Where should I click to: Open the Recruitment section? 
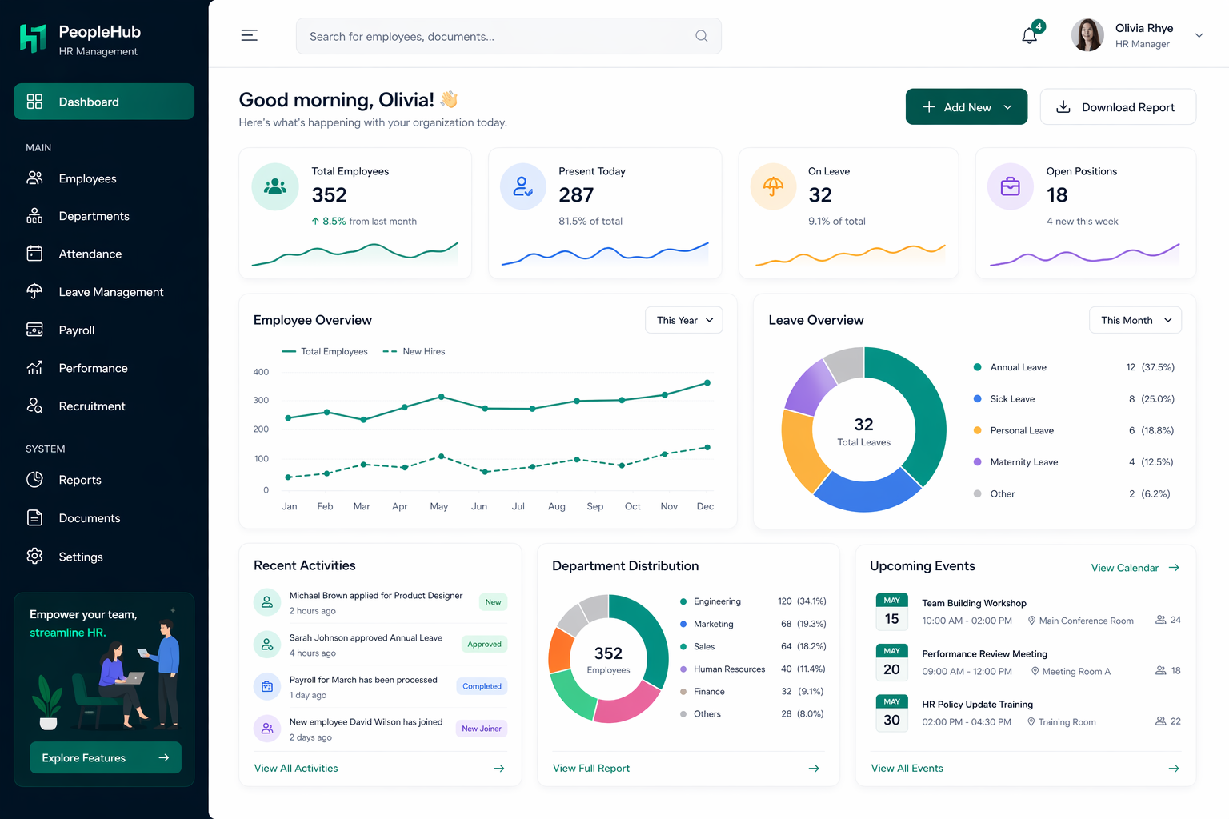coord(104,406)
